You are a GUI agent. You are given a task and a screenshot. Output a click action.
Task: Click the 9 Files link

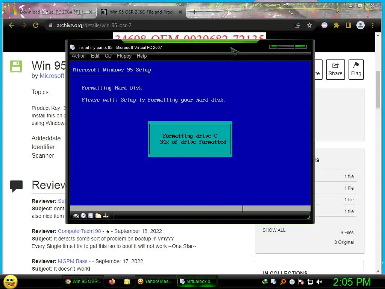(347, 232)
